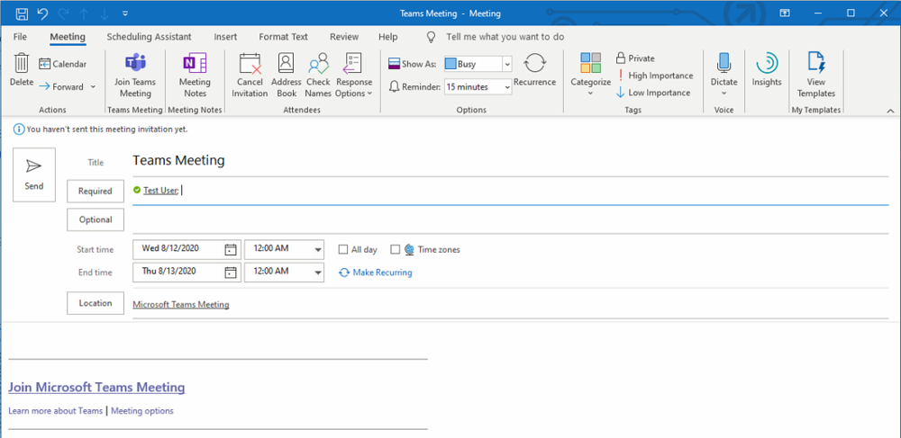Open Response Options dropdown

click(x=354, y=76)
